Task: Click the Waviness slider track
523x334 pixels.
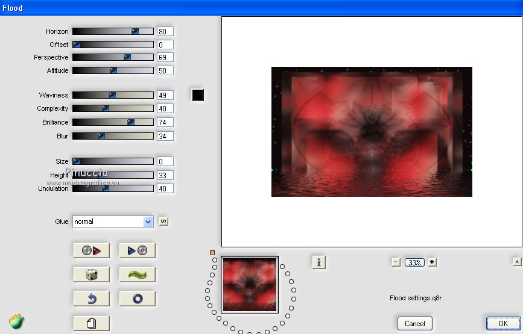Action: [113, 95]
